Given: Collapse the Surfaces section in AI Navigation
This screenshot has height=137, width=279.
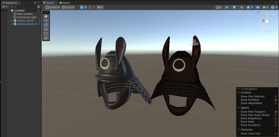Looking at the screenshot, I should (x=239, y=93).
